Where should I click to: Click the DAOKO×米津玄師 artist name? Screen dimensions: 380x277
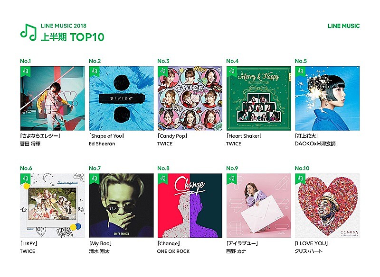tap(315, 144)
